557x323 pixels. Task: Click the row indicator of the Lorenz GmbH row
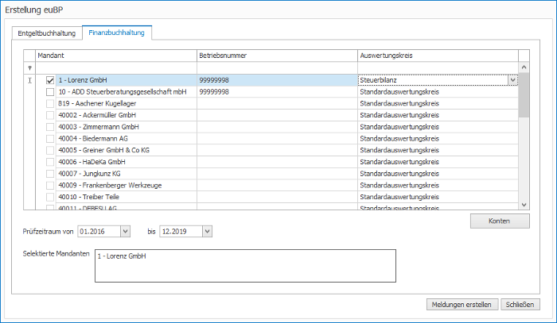(x=30, y=80)
